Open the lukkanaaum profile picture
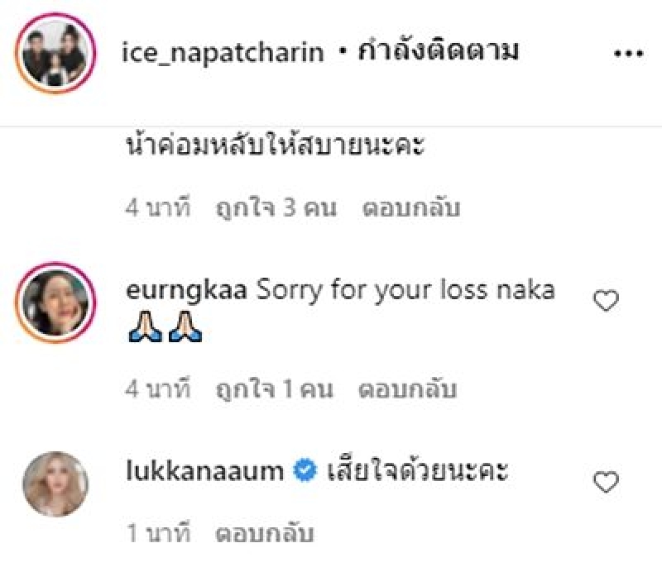Screen dimensions: 662x567 55,484
